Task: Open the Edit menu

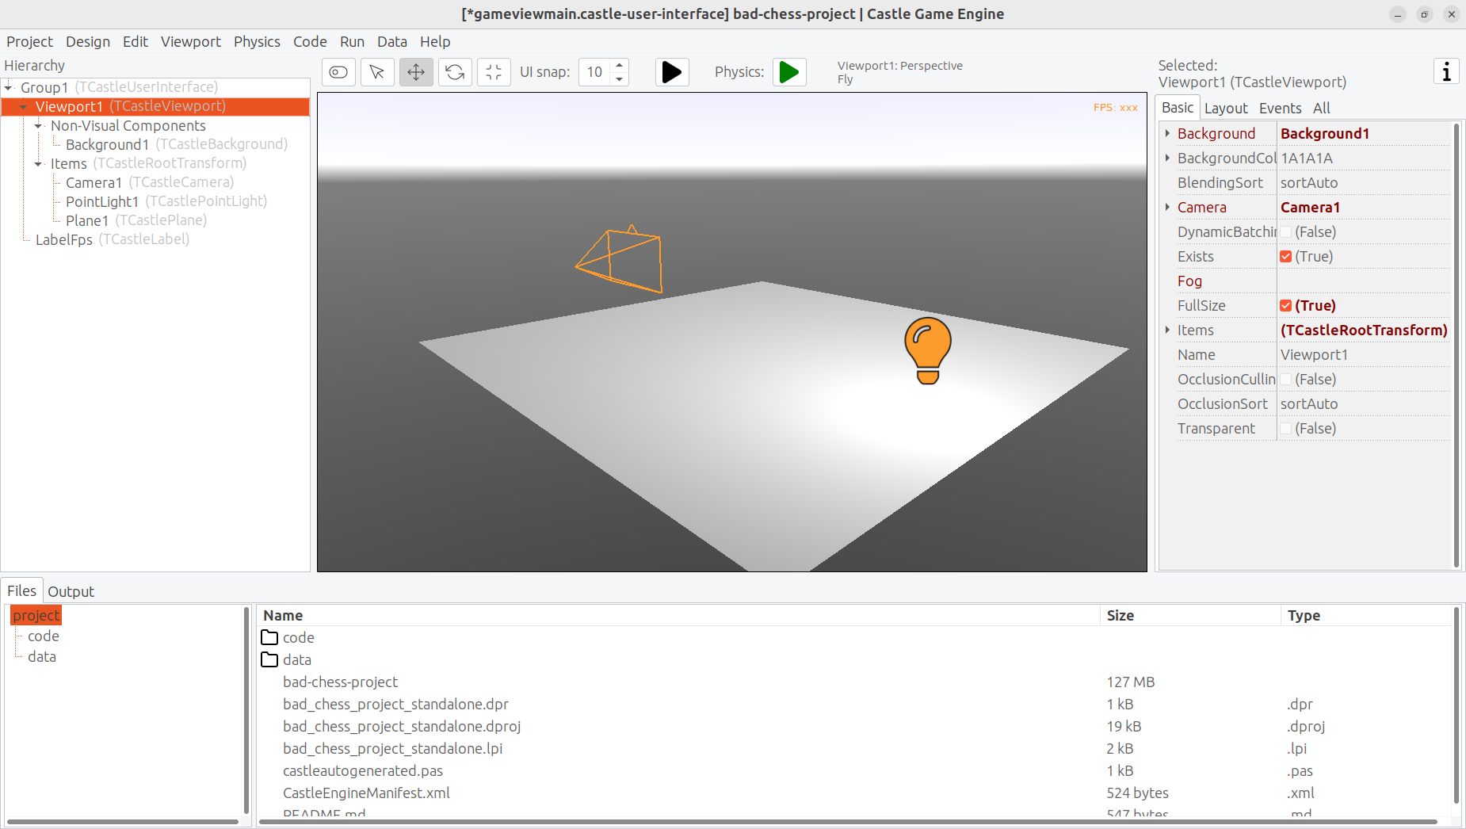Action: (x=136, y=41)
